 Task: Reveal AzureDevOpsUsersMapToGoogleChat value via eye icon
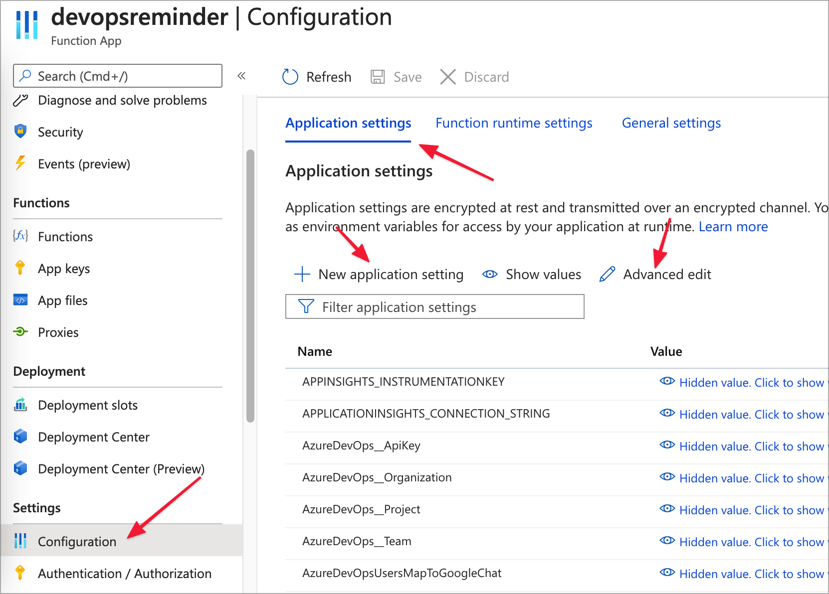click(x=667, y=573)
